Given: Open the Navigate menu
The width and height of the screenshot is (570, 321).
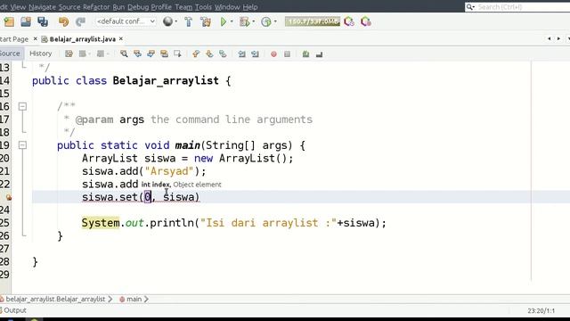Looking at the screenshot, I should tap(42, 7).
